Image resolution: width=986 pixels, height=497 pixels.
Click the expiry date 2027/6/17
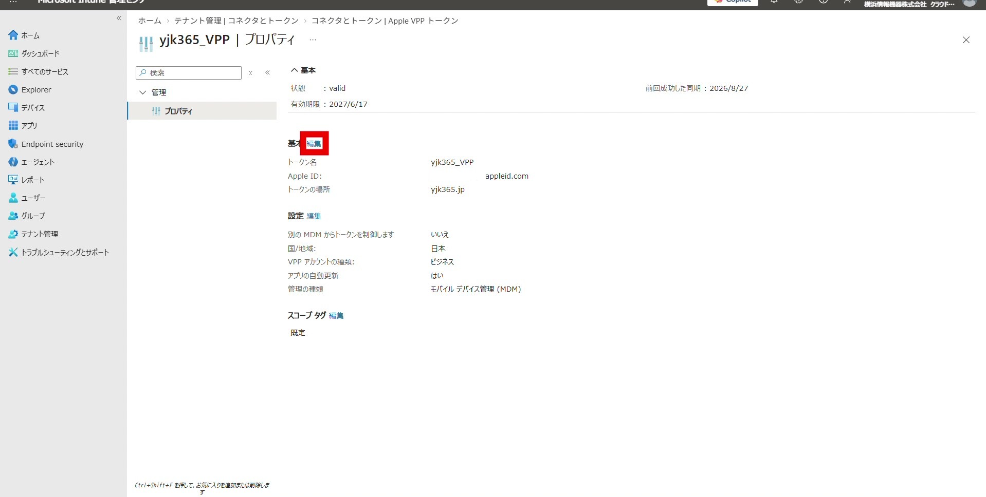coord(349,104)
